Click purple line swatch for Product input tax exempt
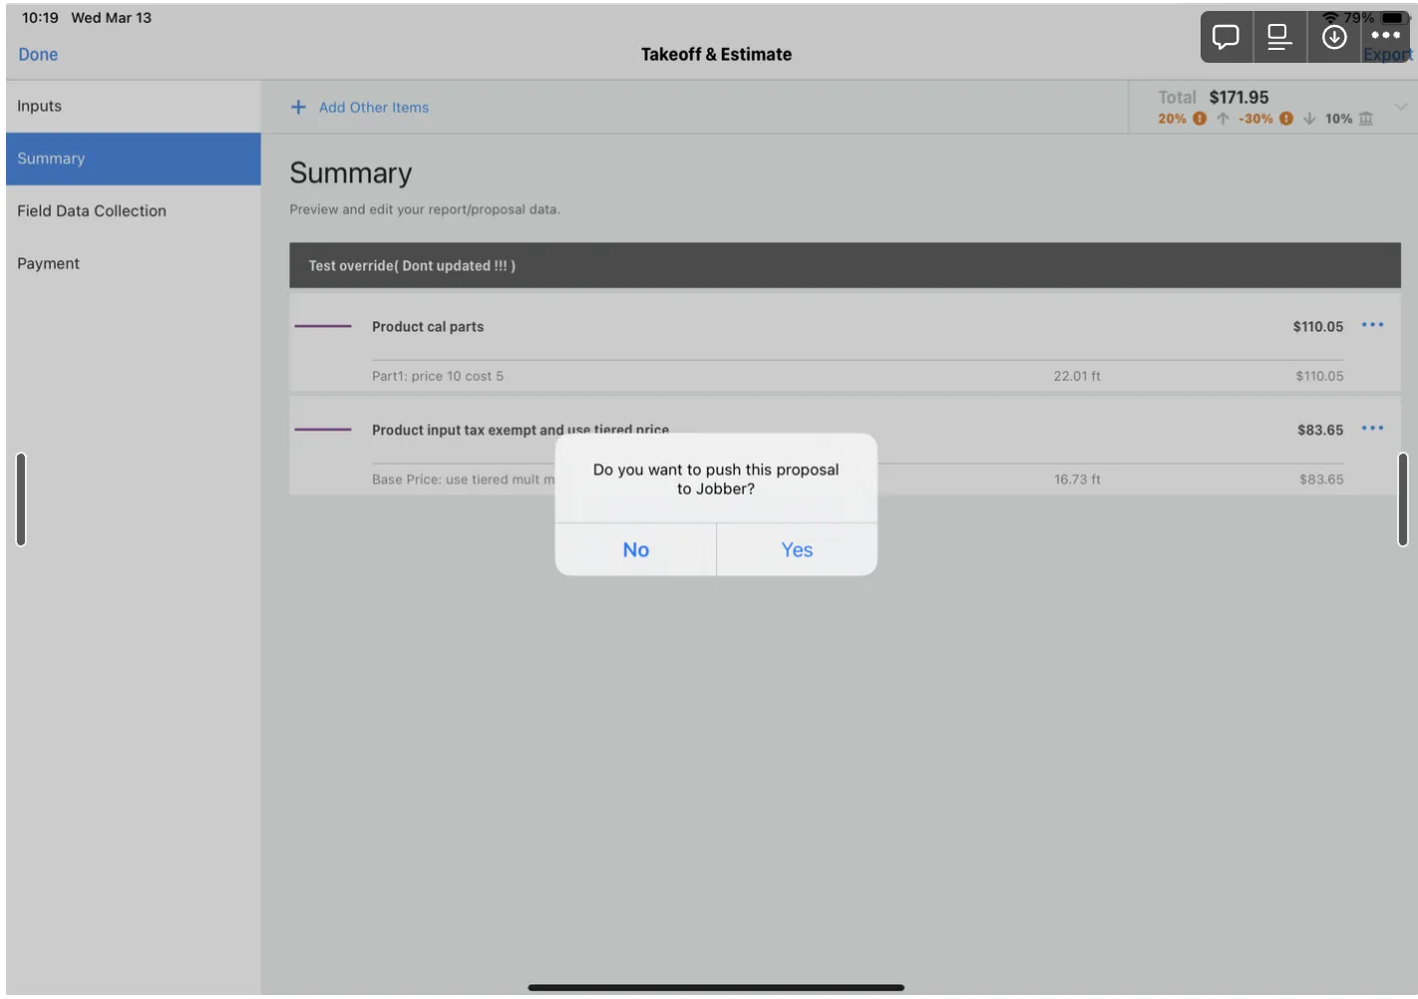The image size is (1418, 999). tap(323, 430)
